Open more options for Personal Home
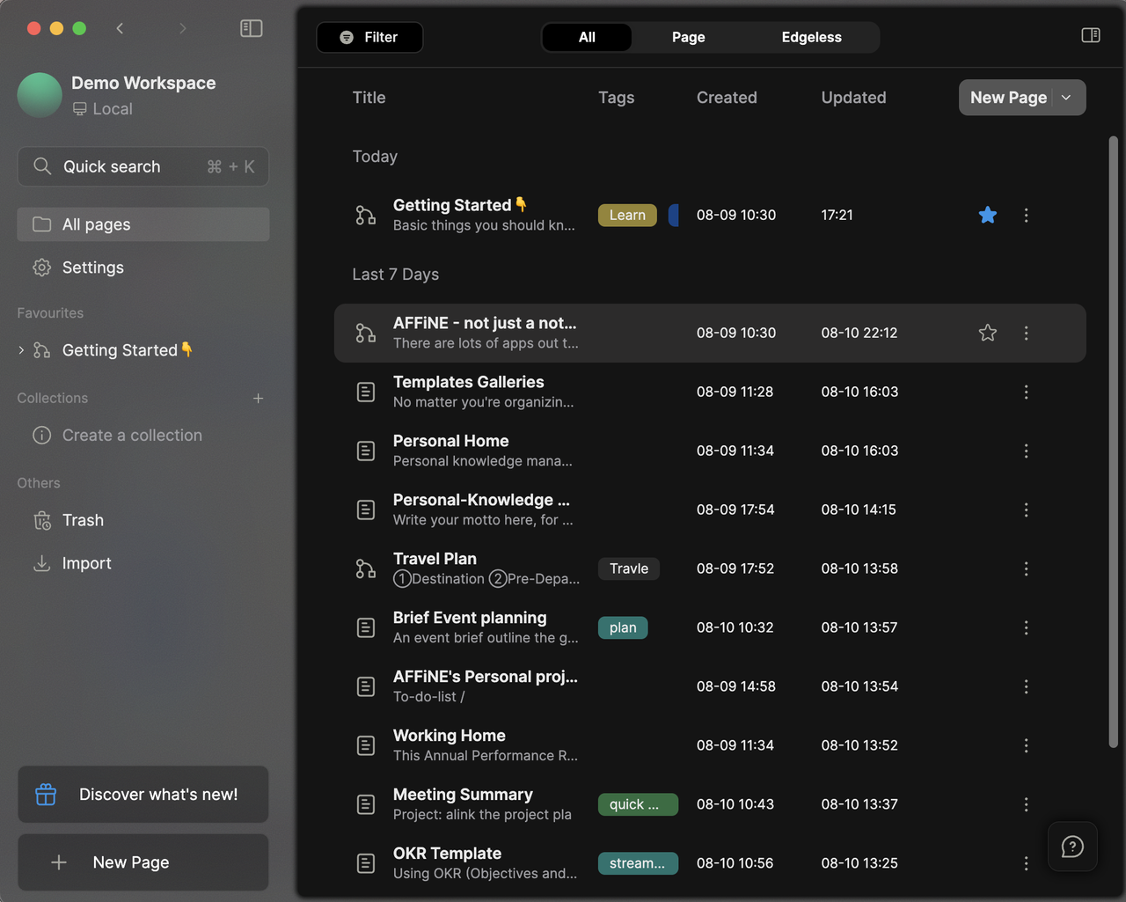Viewport: 1126px width, 902px height. pyautogui.click(x=1026, y=451)
